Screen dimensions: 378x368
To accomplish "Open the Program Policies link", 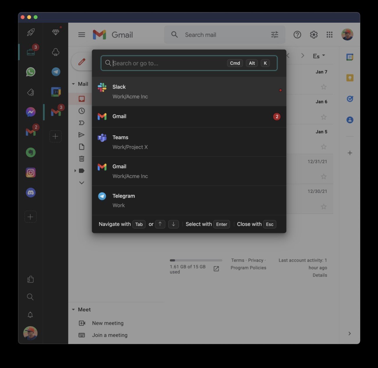I will (x=248, y=268).
